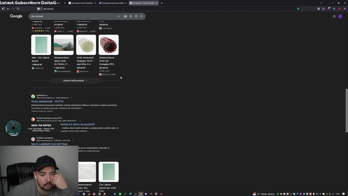
Task: Click Luky-sipy.cz seller label
Action: 107,28
